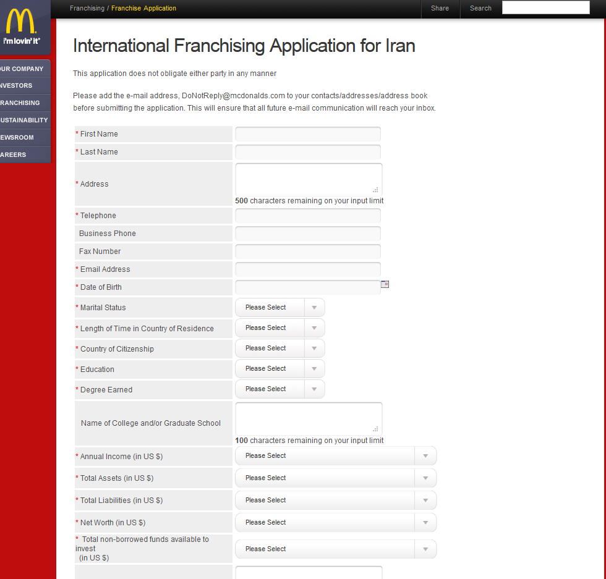Focus the Email Address input field

pyautogui.click(x=308, y=269)
